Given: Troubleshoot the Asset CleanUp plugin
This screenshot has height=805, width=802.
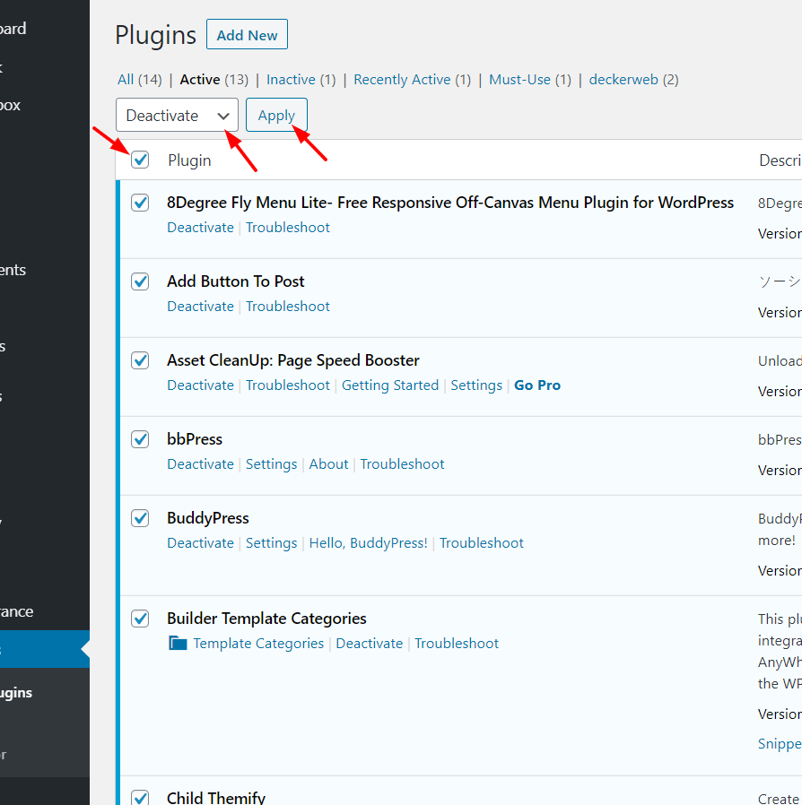Looking at the screenshot, I should [x=288, y=385].
